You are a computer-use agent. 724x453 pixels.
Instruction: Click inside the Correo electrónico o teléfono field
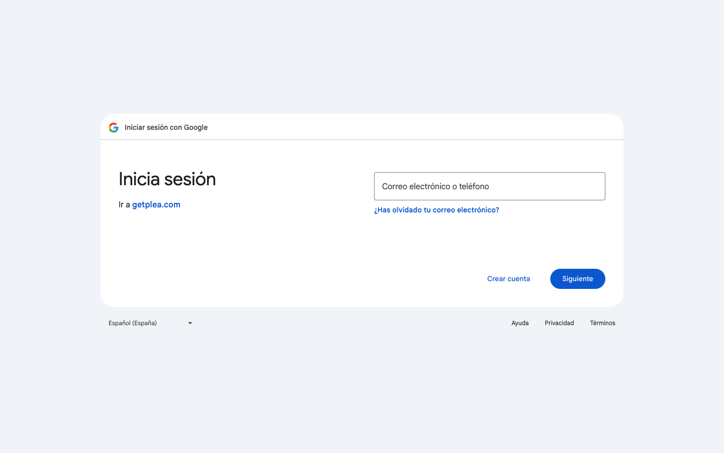click(x=489, y=186)
